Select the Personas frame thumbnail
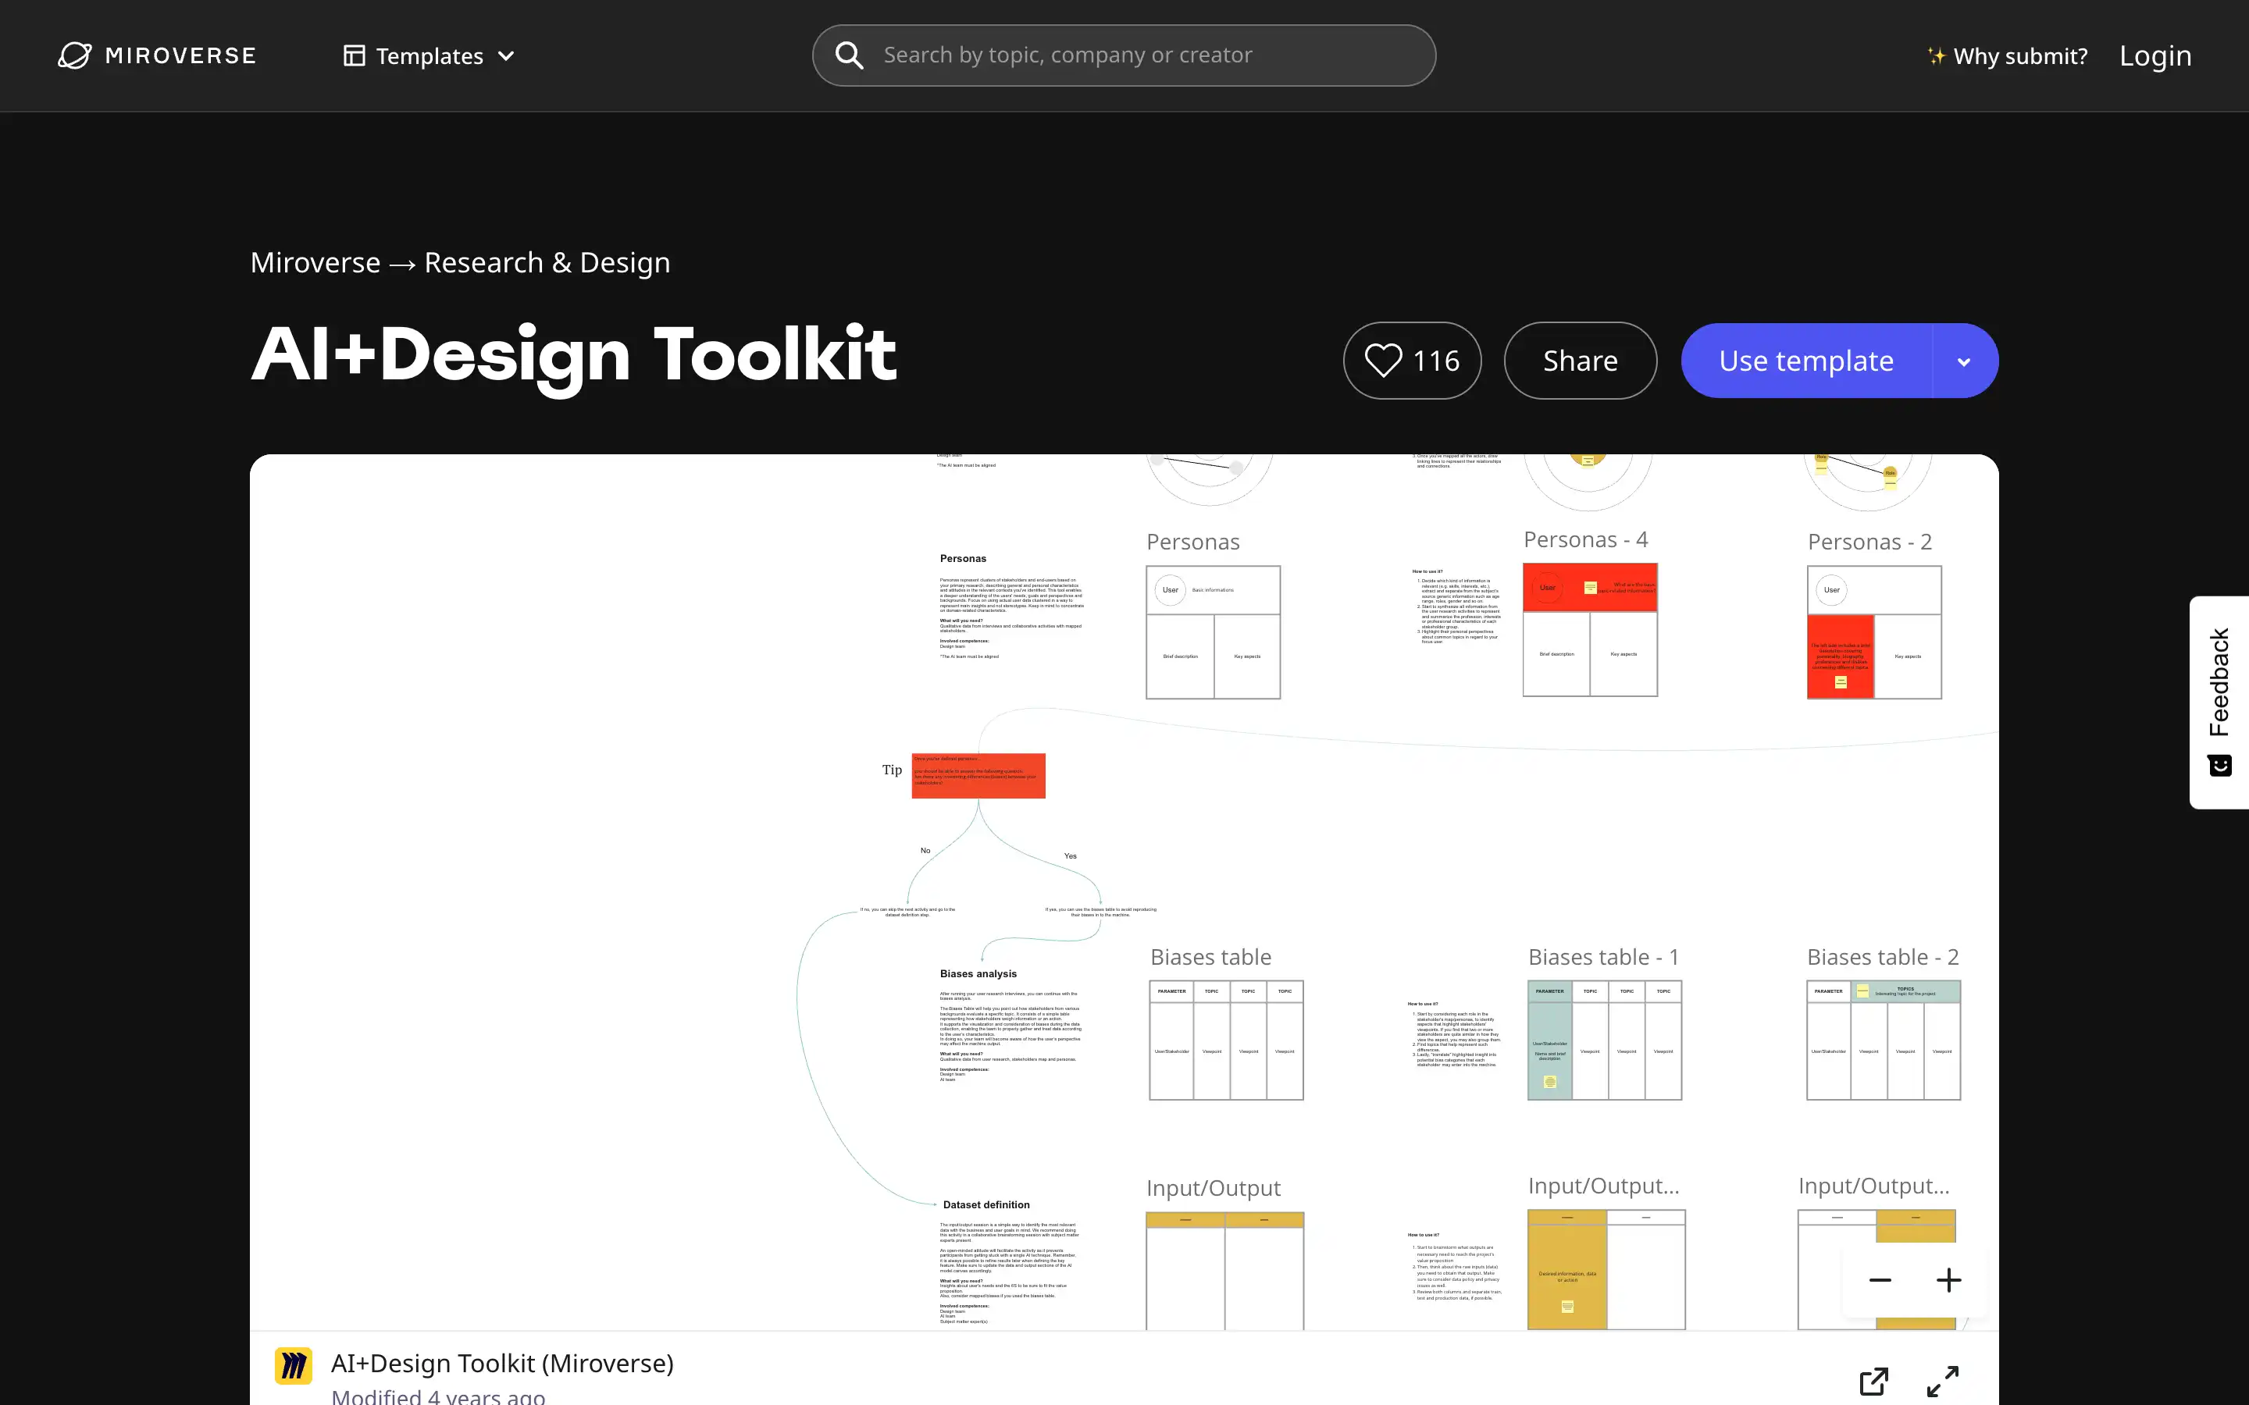2249x1405 pixels. (1213, 632)
